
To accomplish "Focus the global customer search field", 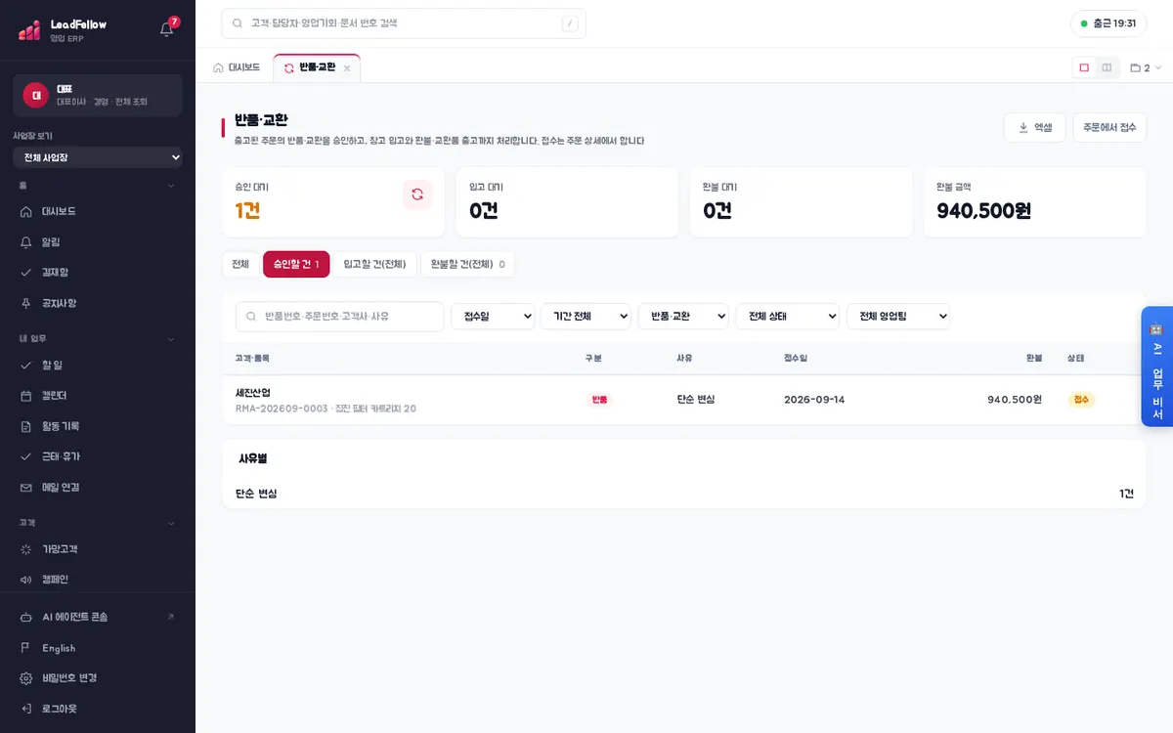I will pyautogui.click(x=404, y=23).
